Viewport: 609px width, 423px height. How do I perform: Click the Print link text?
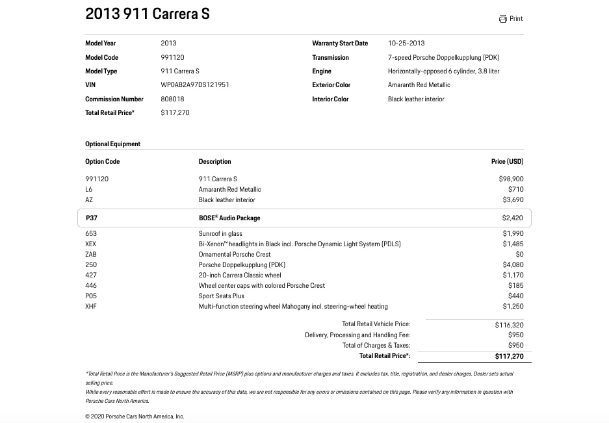pos(516,19)
